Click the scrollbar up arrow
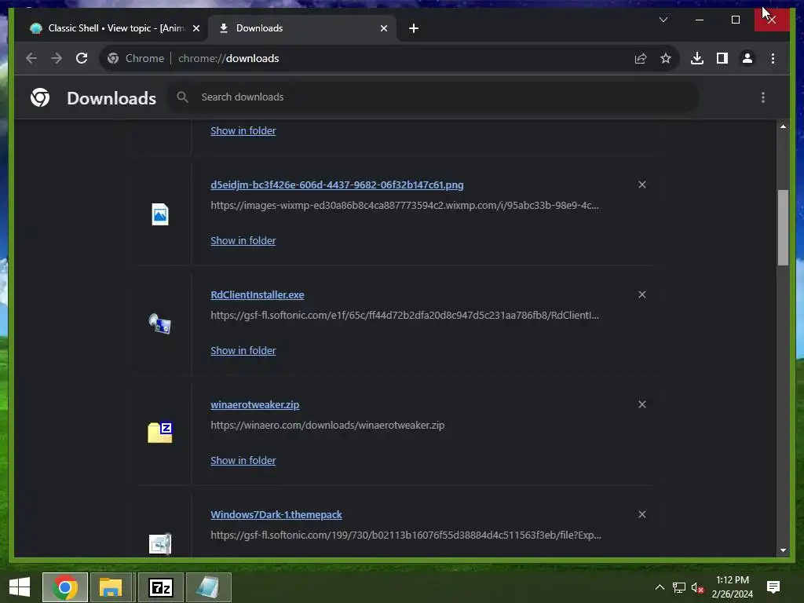Image resolution: width=804 pixels, height=603 pixels. [783, 126]
